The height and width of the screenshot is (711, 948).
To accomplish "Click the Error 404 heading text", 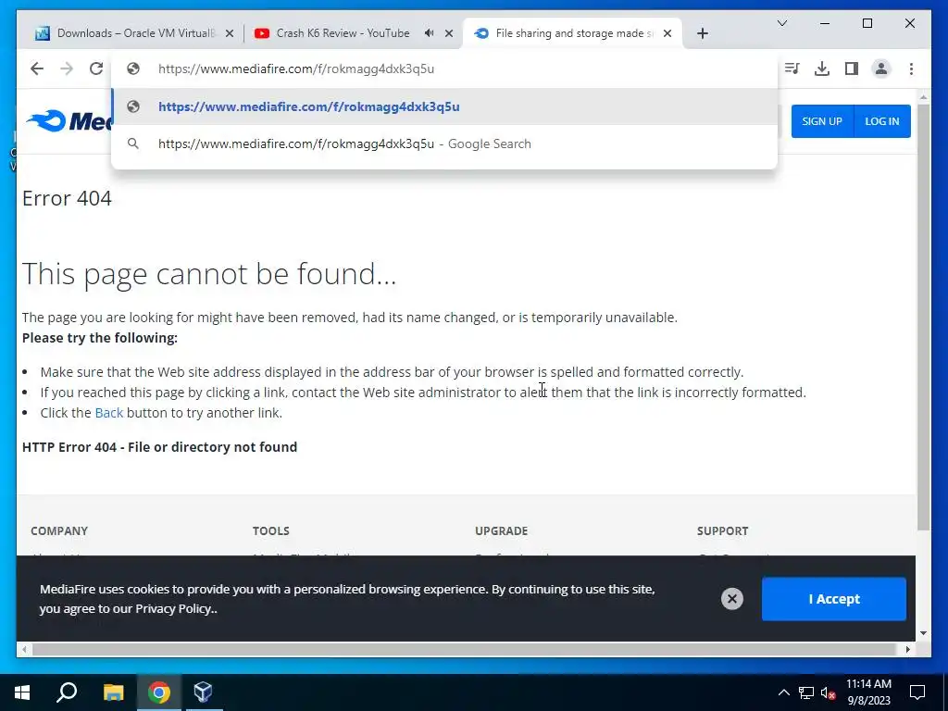I will [x=67, y=198].
